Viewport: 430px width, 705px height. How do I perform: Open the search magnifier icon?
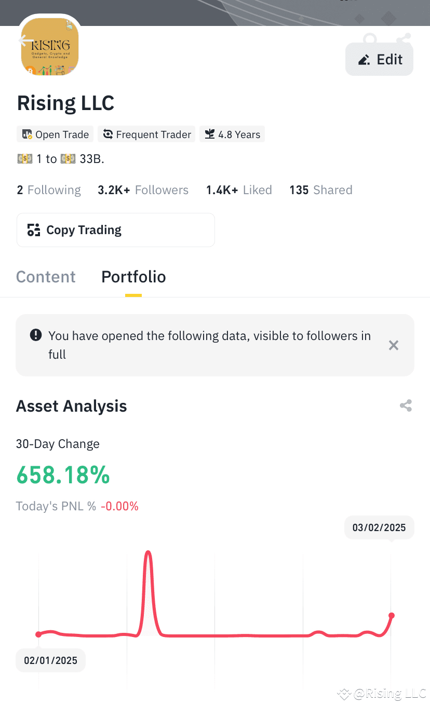click(x=370, y=39)
